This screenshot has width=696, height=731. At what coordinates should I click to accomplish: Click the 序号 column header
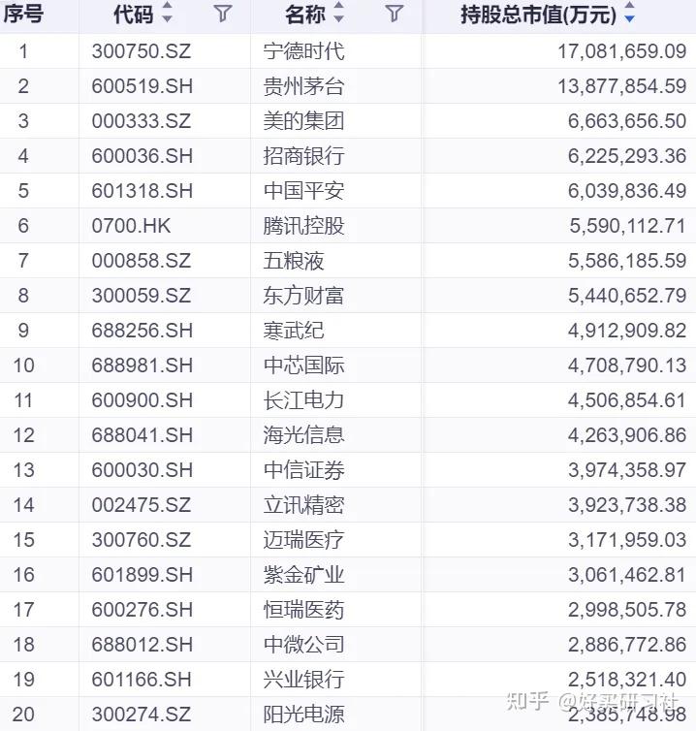(x=23, y=14)
